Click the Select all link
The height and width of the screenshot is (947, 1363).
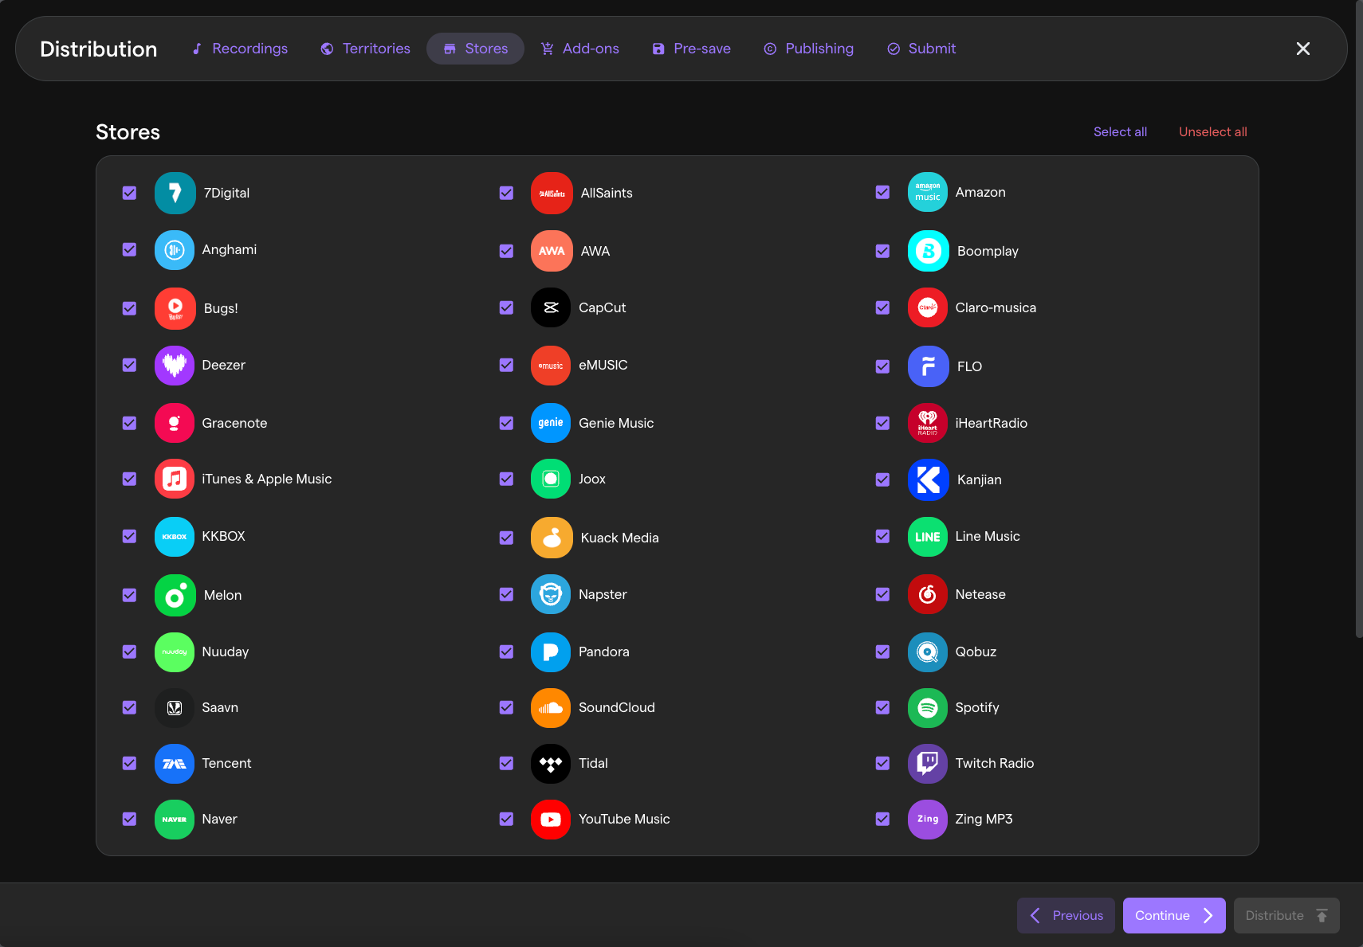pyautogui.click(x=1120, y=132)
